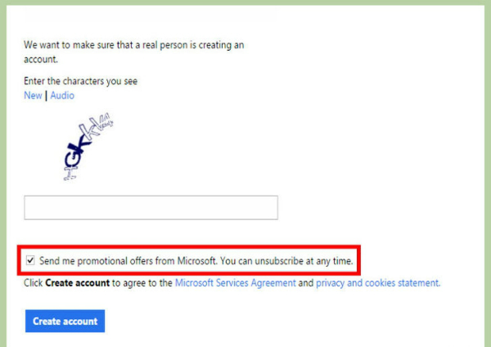Select the empty field below the captcha image
Screen dimensions: 491x347
(x=151, y=208)
